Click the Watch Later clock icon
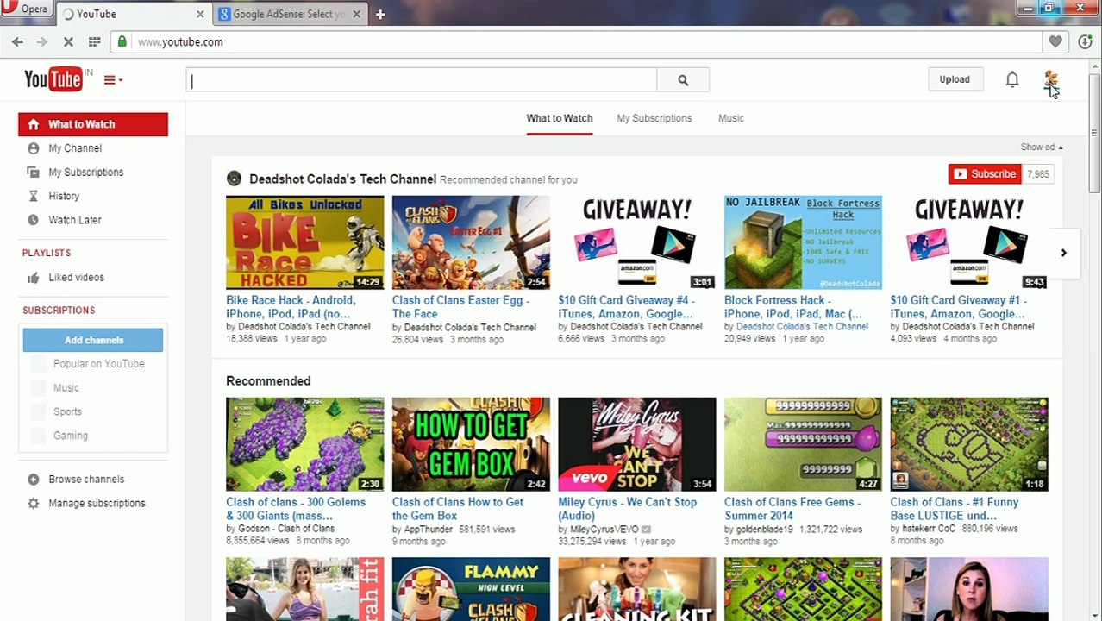Viewport: 1102px width, 621px height. (x=33, y=220)
